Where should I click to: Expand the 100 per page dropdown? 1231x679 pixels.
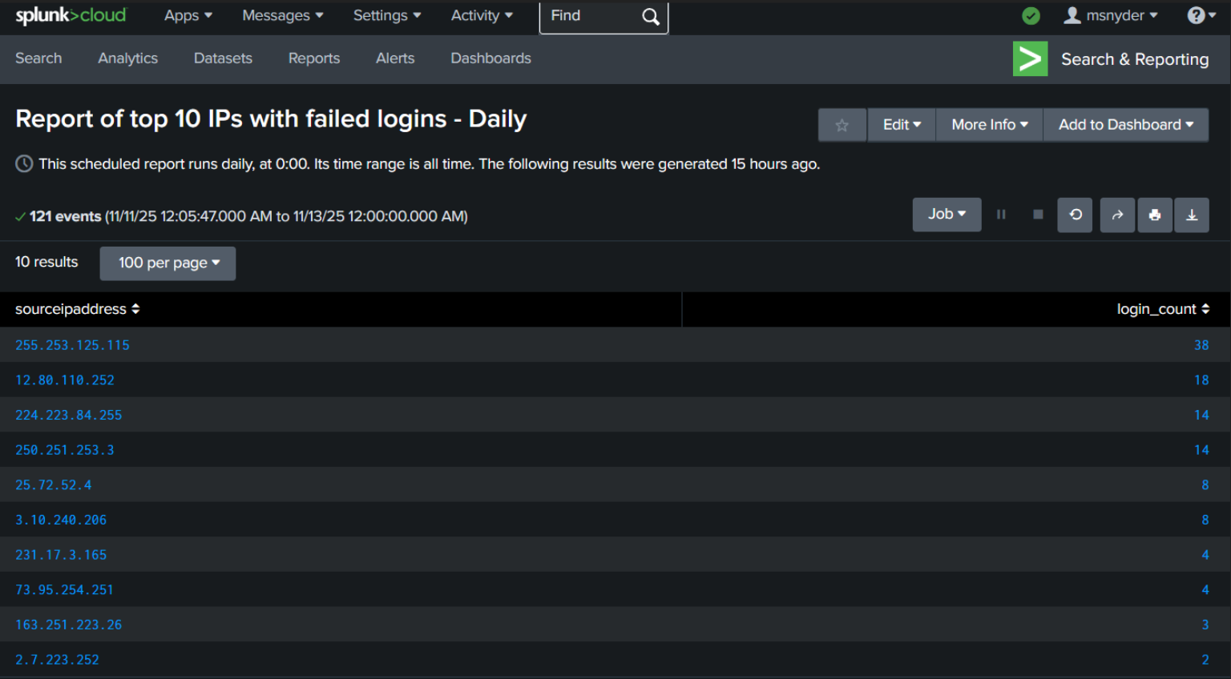[x=168, y=263]
